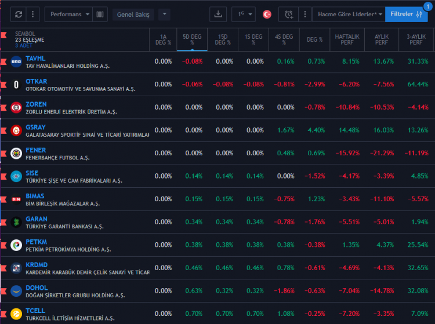
Task: Sort by 1A DEĞ % column
Action: click(163, 39)
